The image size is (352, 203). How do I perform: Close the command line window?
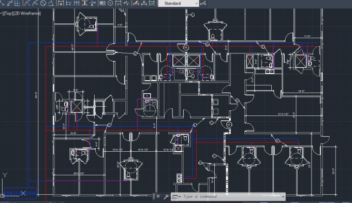pyautogui.click(x=158, y=196)
